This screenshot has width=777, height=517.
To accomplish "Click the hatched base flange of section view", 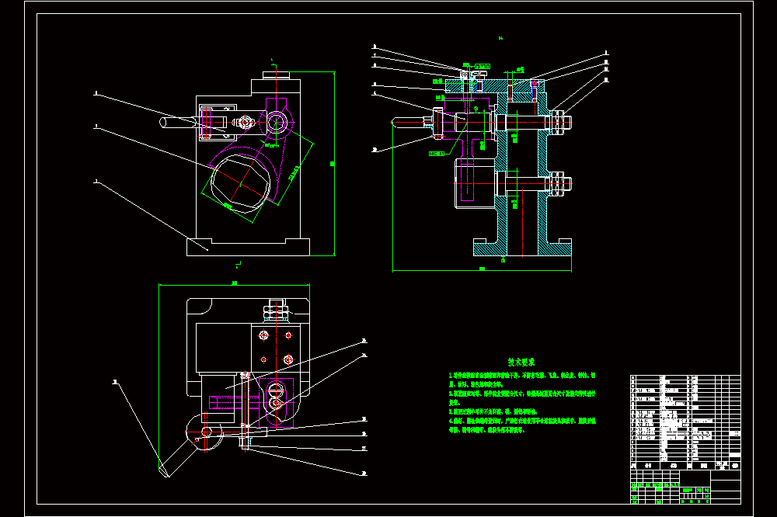I will (522, 247).
